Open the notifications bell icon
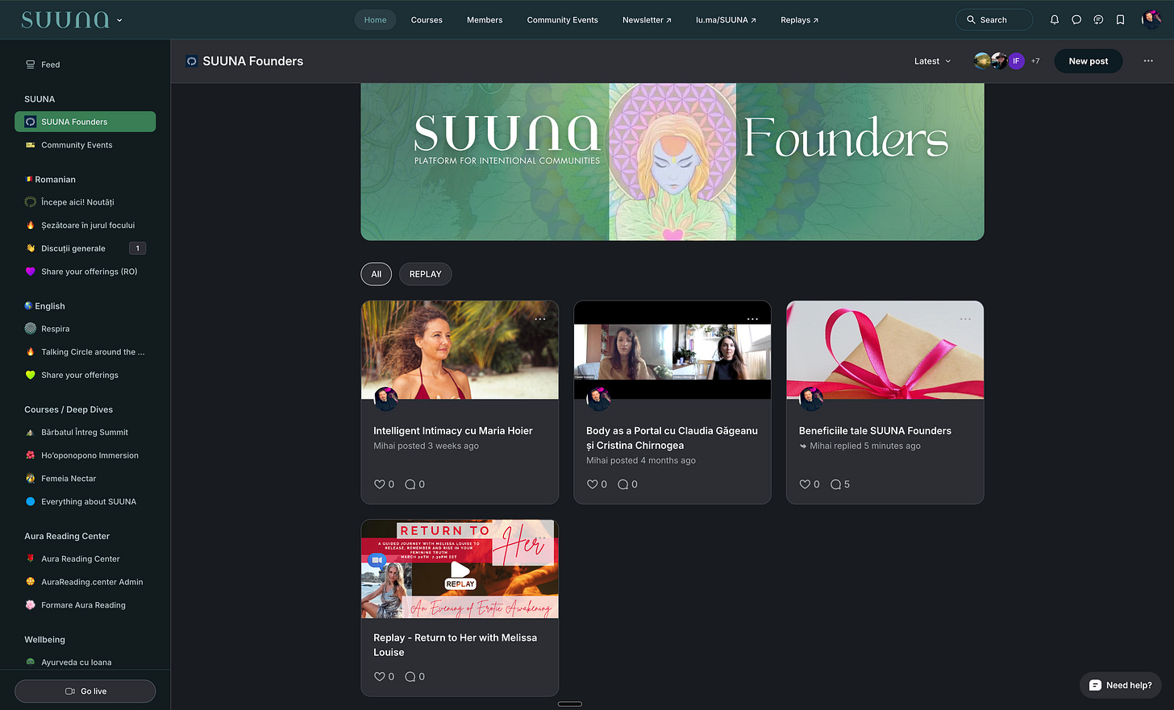The image size is (1174, 710). coord(1054,20)
